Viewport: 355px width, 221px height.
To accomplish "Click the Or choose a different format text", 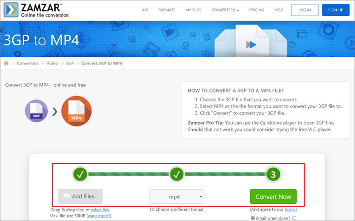I will (177, 209).
